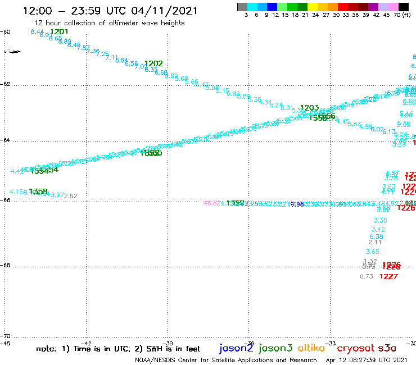Click the 'NOAA/NESDIS Center for Satellite Applications and Research' credit
The width and height of the screenshot is (416, 365).
click(x=226, y=360)
